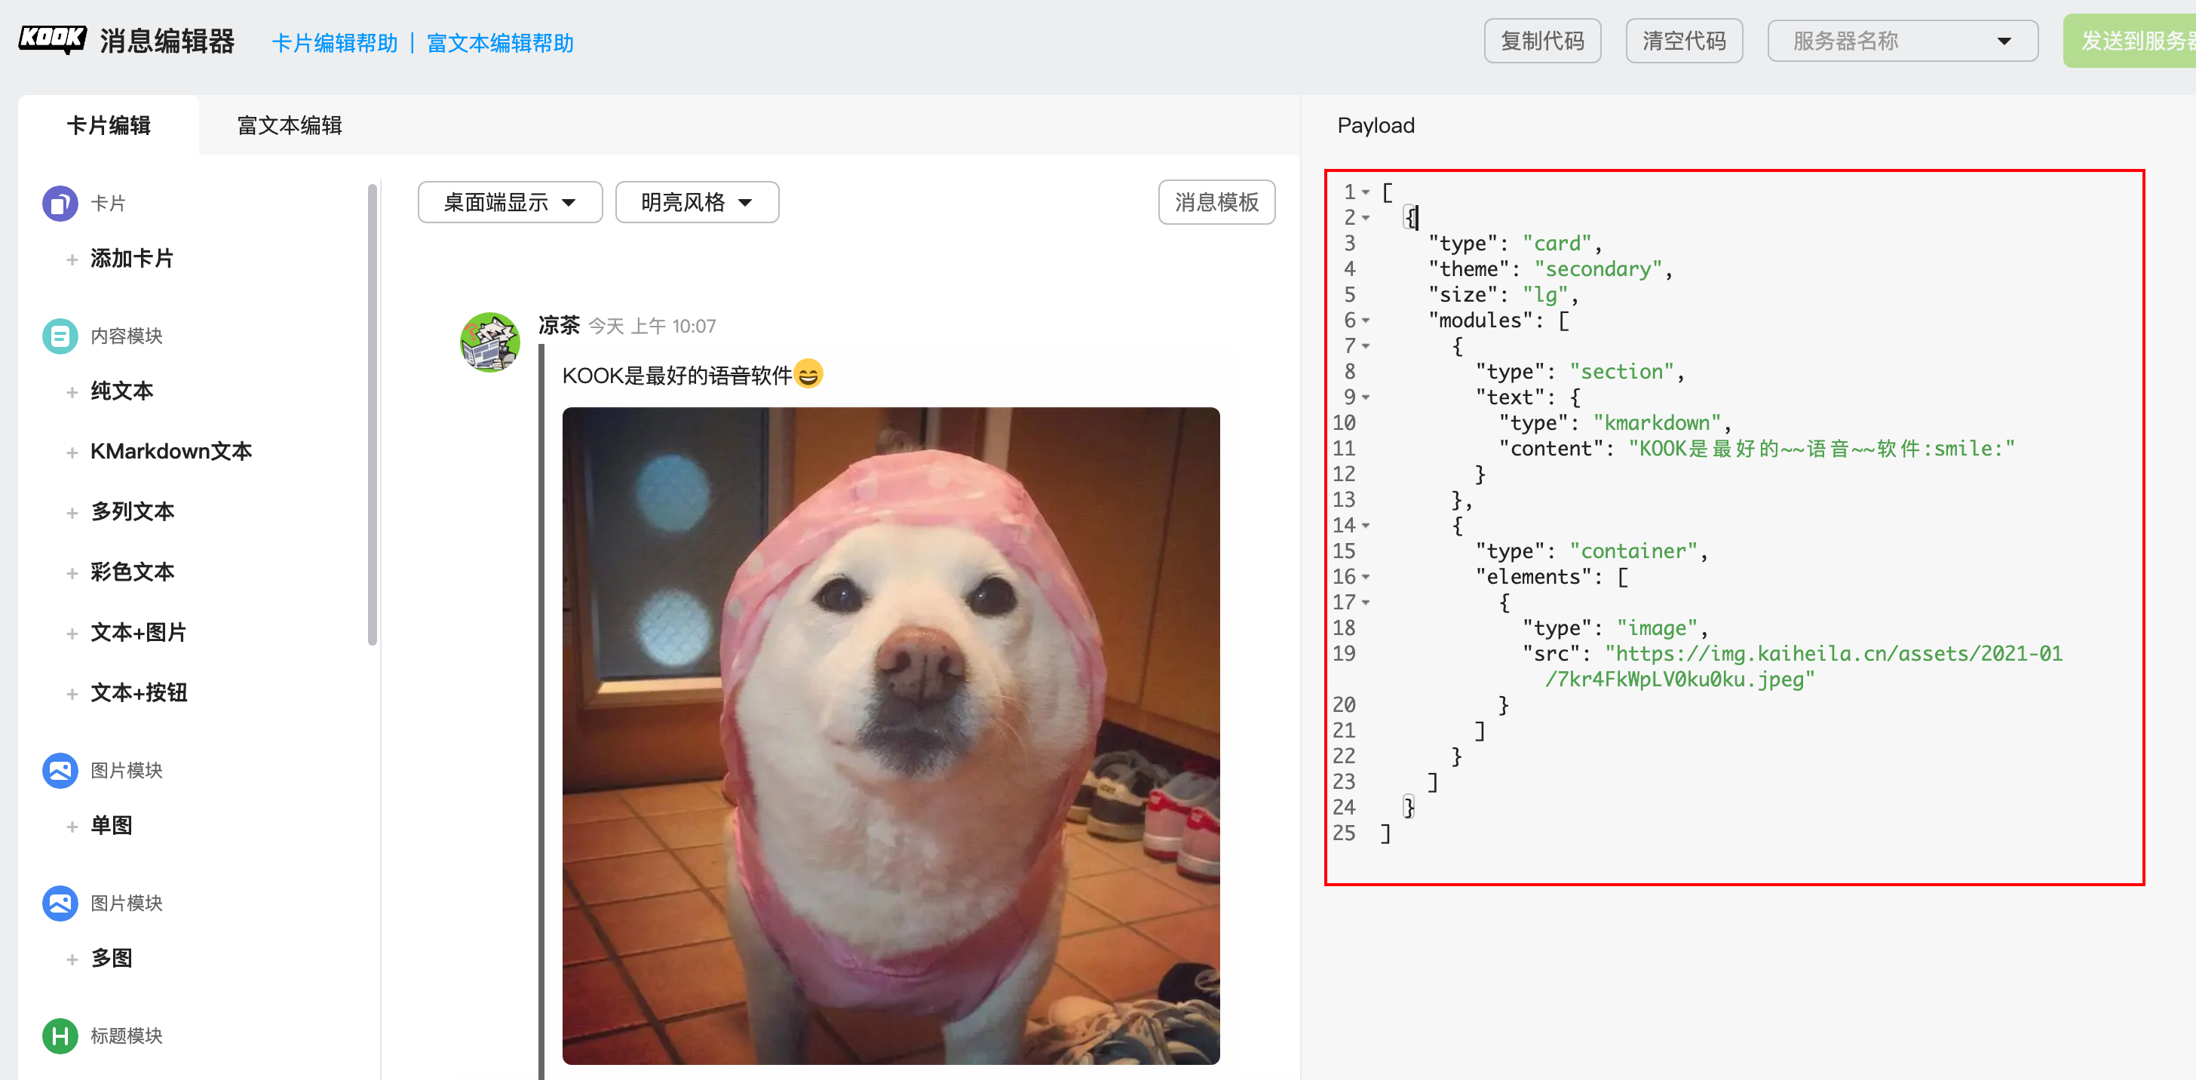
Task: Click the blue 图片模块 icon above 单图
Action: (x=60, y=771)
